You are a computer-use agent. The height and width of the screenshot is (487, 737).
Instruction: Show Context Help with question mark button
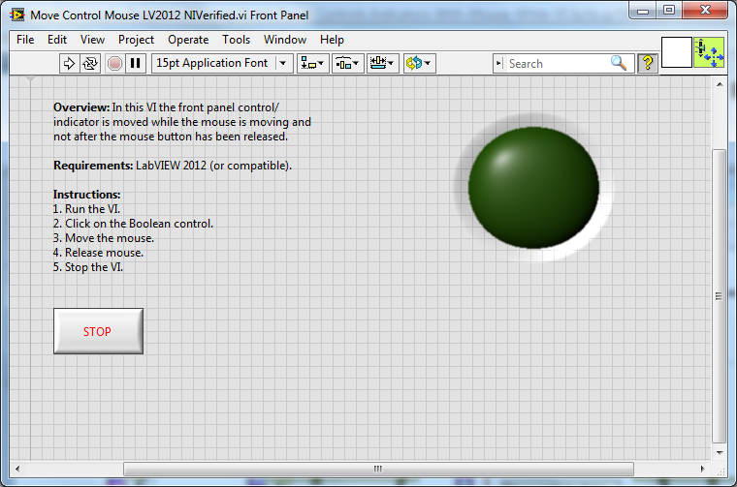648,63
